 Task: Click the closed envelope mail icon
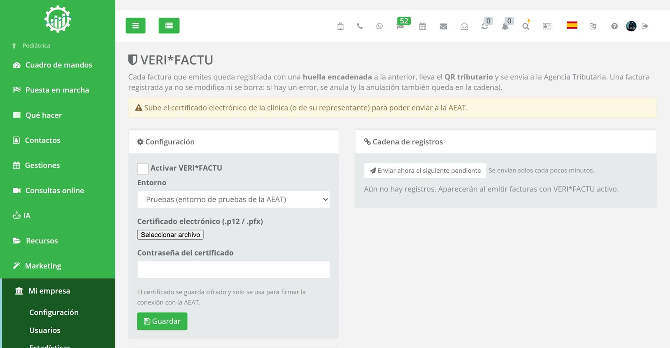[443, 26]
